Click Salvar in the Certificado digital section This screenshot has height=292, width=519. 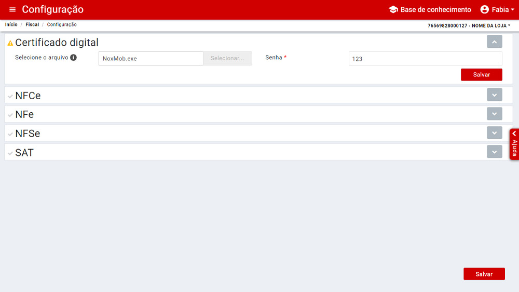(481, 75)
